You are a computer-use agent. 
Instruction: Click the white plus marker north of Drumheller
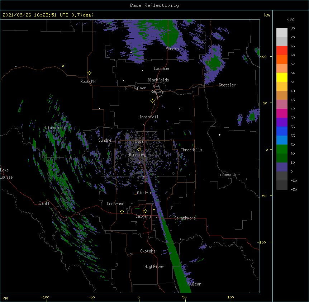pyautogui.click(x=219, y=135)
